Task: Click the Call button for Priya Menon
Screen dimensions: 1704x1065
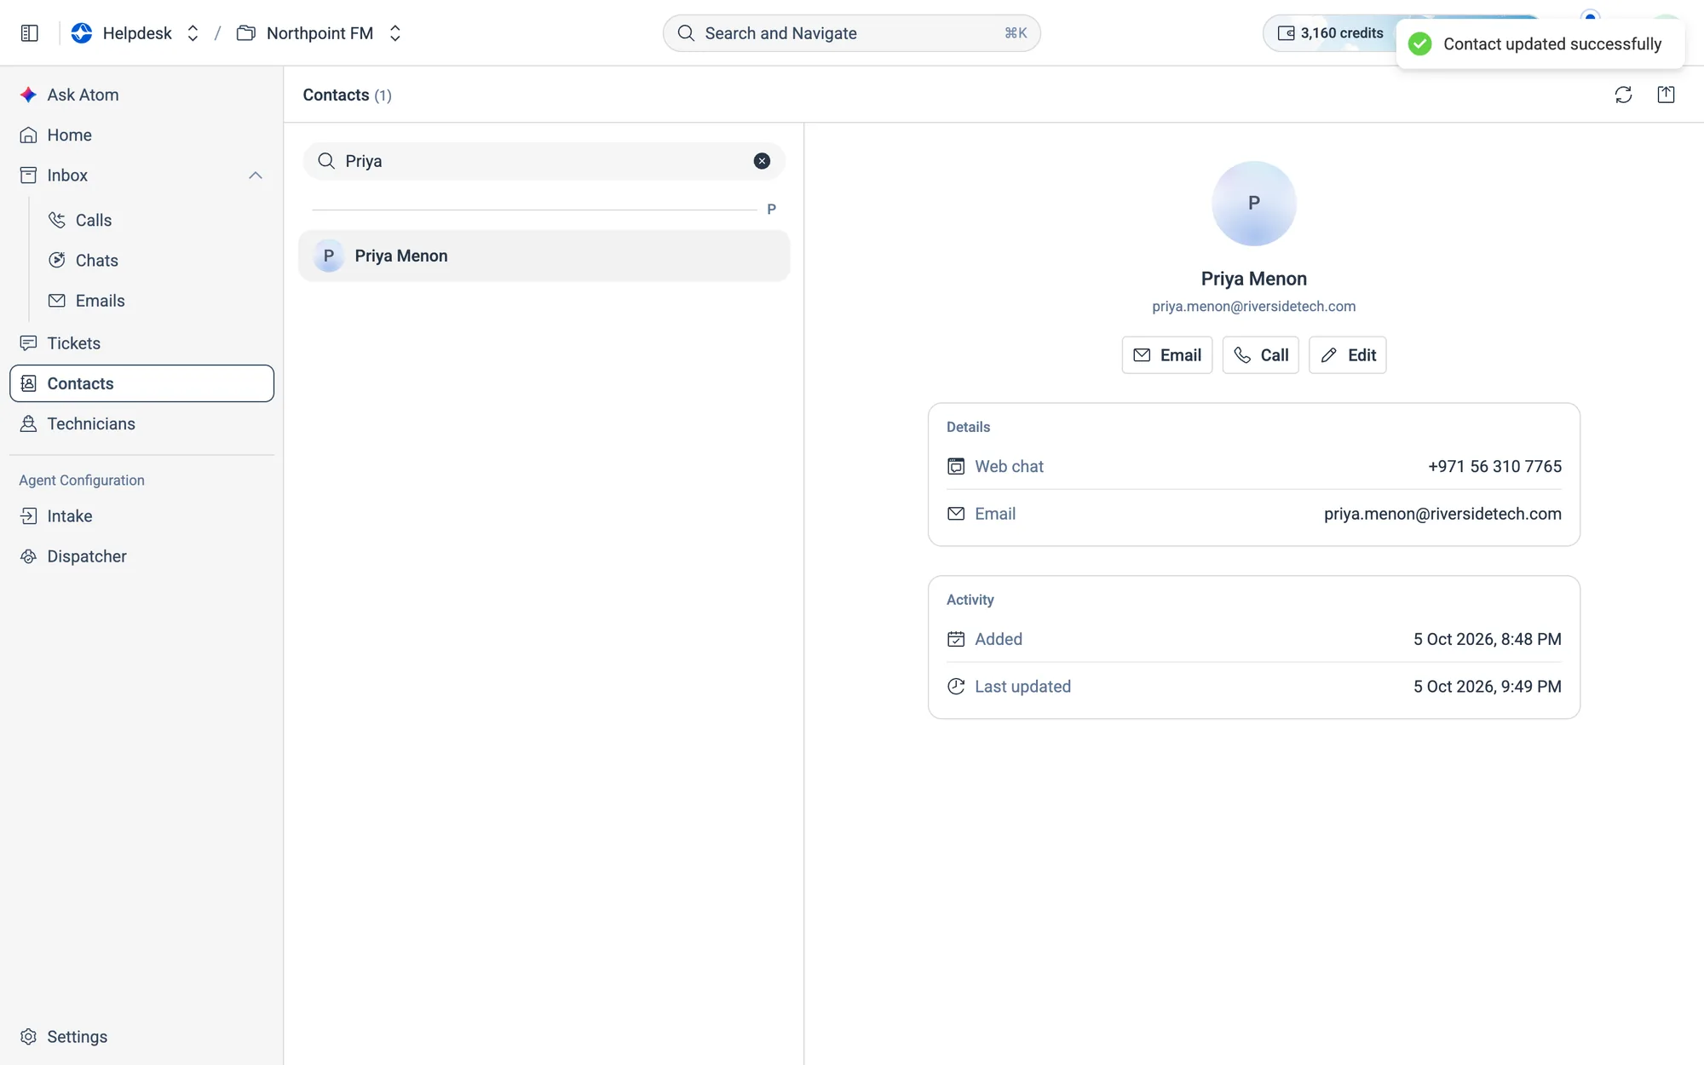Action: pos(1260,355)
